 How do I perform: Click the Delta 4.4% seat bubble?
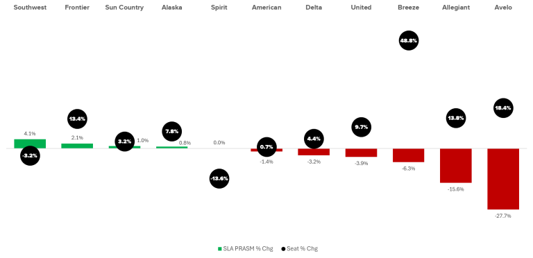pos(314,139)
